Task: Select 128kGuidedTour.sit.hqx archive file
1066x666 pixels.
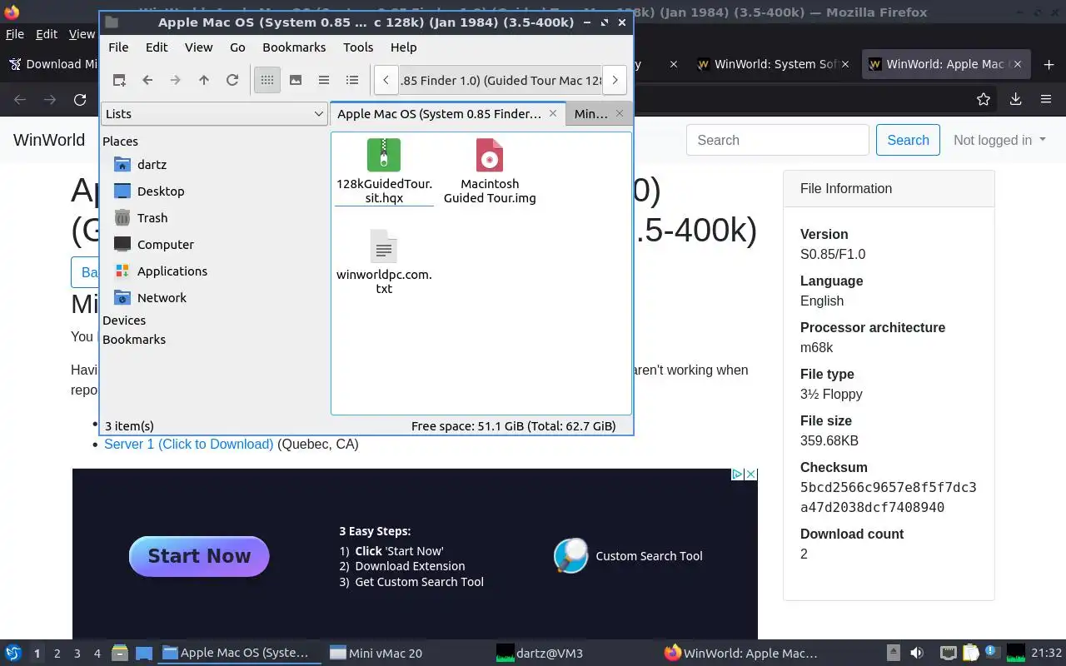Action: (384, 171)
